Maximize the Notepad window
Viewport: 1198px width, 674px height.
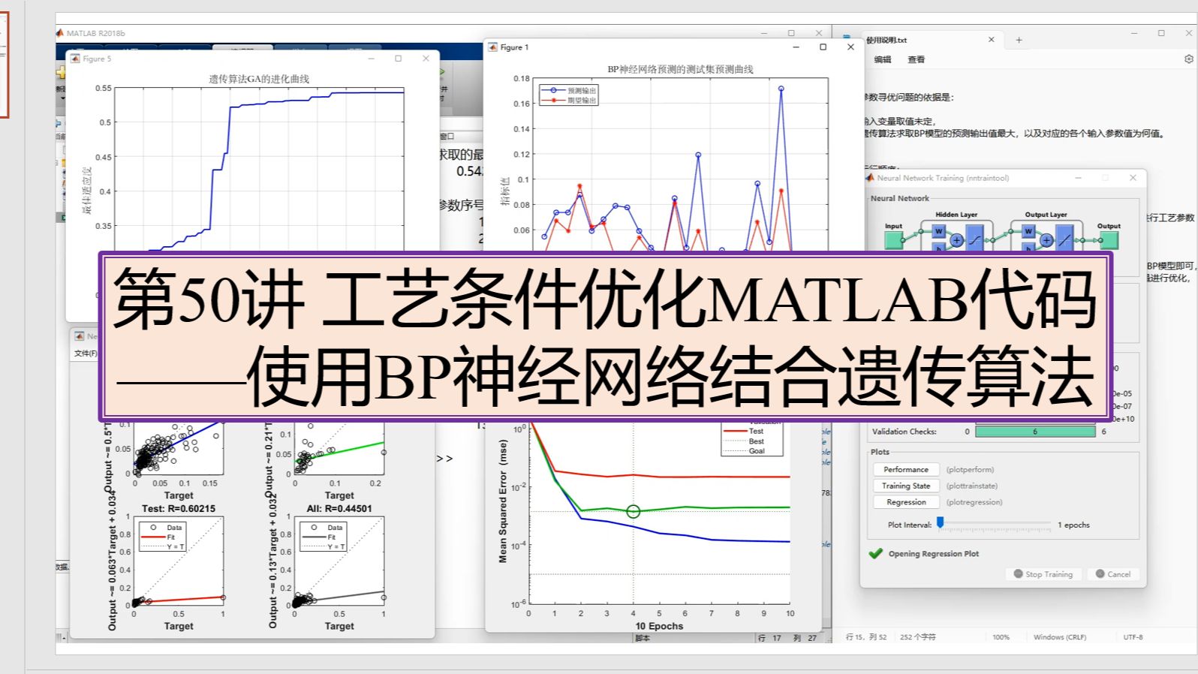coord(1161,33)
